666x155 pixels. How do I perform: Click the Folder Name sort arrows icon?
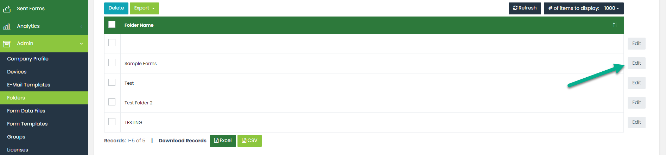point(615,25)
